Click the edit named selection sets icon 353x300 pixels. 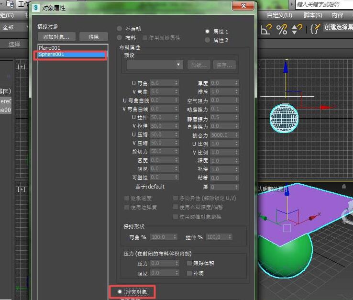pyautogui.click(x=315, y=29)
